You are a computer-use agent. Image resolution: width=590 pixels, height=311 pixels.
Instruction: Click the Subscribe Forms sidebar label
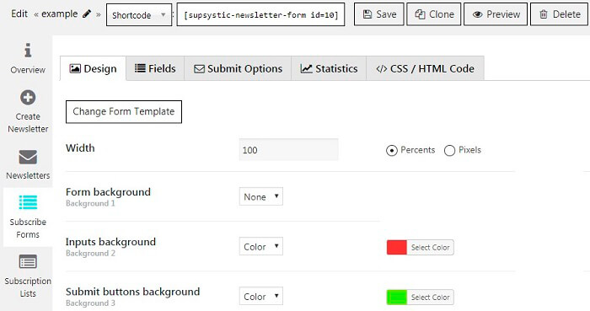[28, 228]
